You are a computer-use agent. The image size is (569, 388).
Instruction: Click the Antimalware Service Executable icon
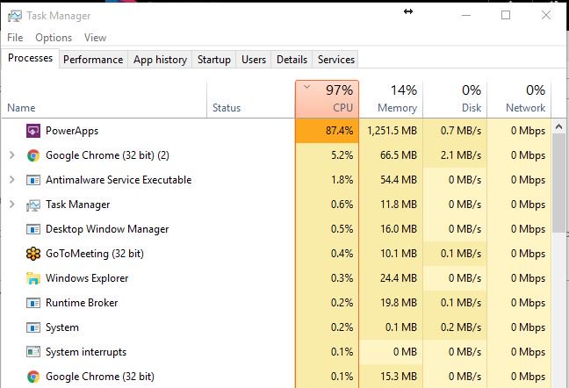pyautogui.click(x=33, y=180)
